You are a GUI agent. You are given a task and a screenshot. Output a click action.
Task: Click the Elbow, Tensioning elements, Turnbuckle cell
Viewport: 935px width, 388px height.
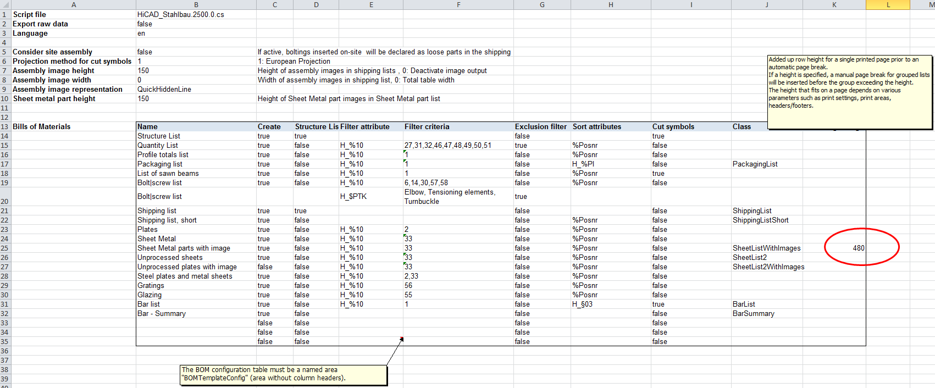(x=450, y=197)
